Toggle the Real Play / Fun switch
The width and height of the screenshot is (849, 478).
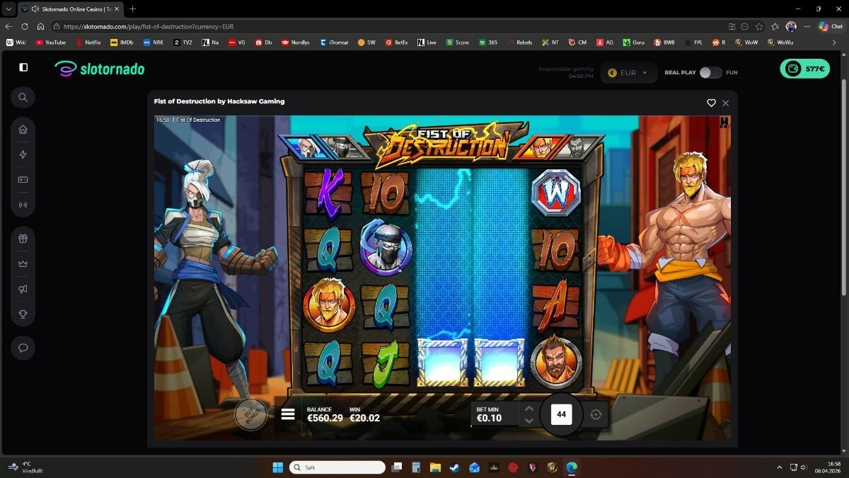(x=710, y=73)
